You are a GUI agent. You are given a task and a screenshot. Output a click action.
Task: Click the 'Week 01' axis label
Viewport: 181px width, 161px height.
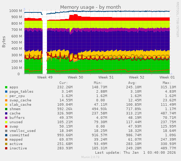(x=167, y=77)
